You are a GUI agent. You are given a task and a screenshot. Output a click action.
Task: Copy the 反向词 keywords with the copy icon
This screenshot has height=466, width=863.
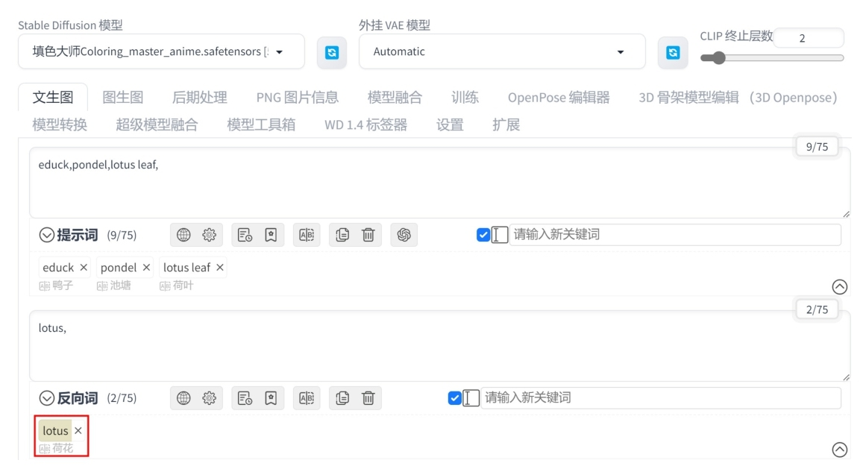pos(342,398)
